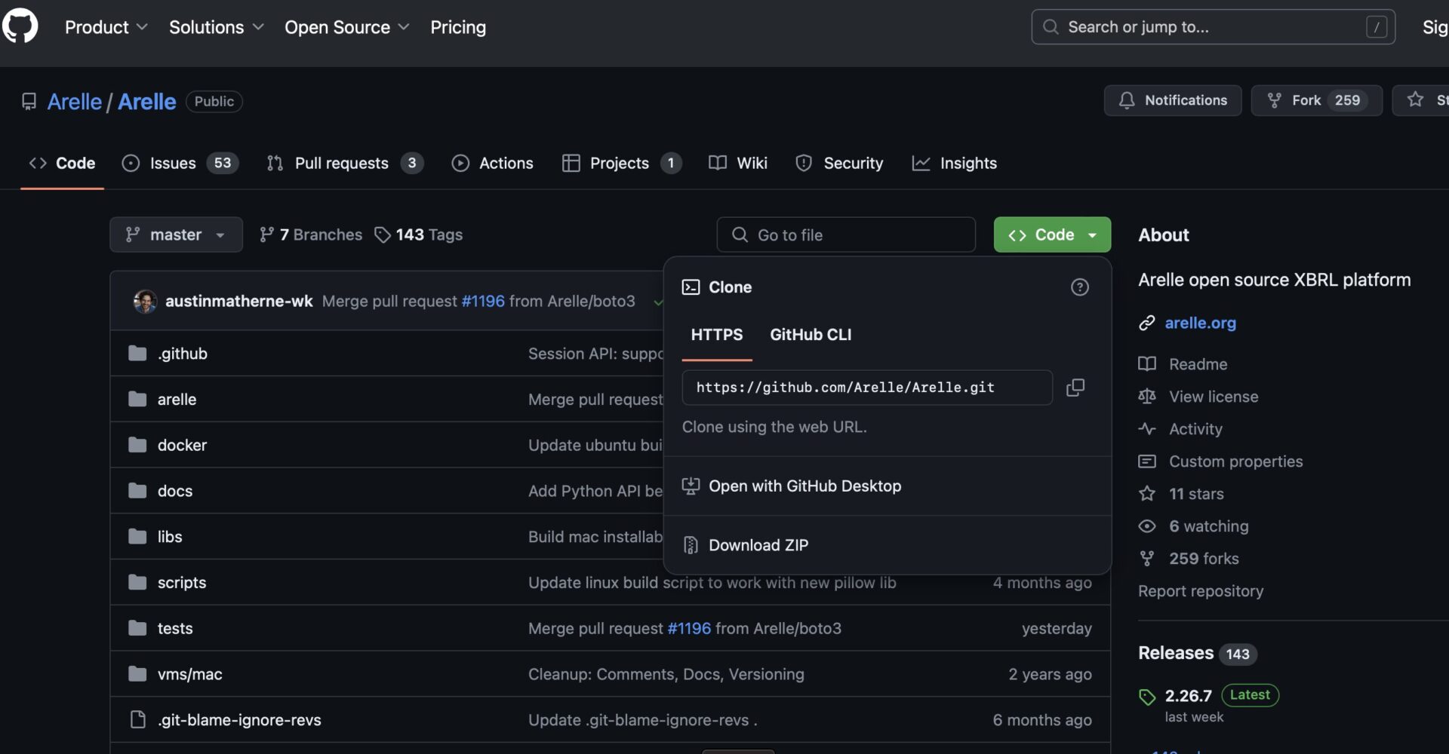Go to the Pull requests tab

(x=343, y=163)
